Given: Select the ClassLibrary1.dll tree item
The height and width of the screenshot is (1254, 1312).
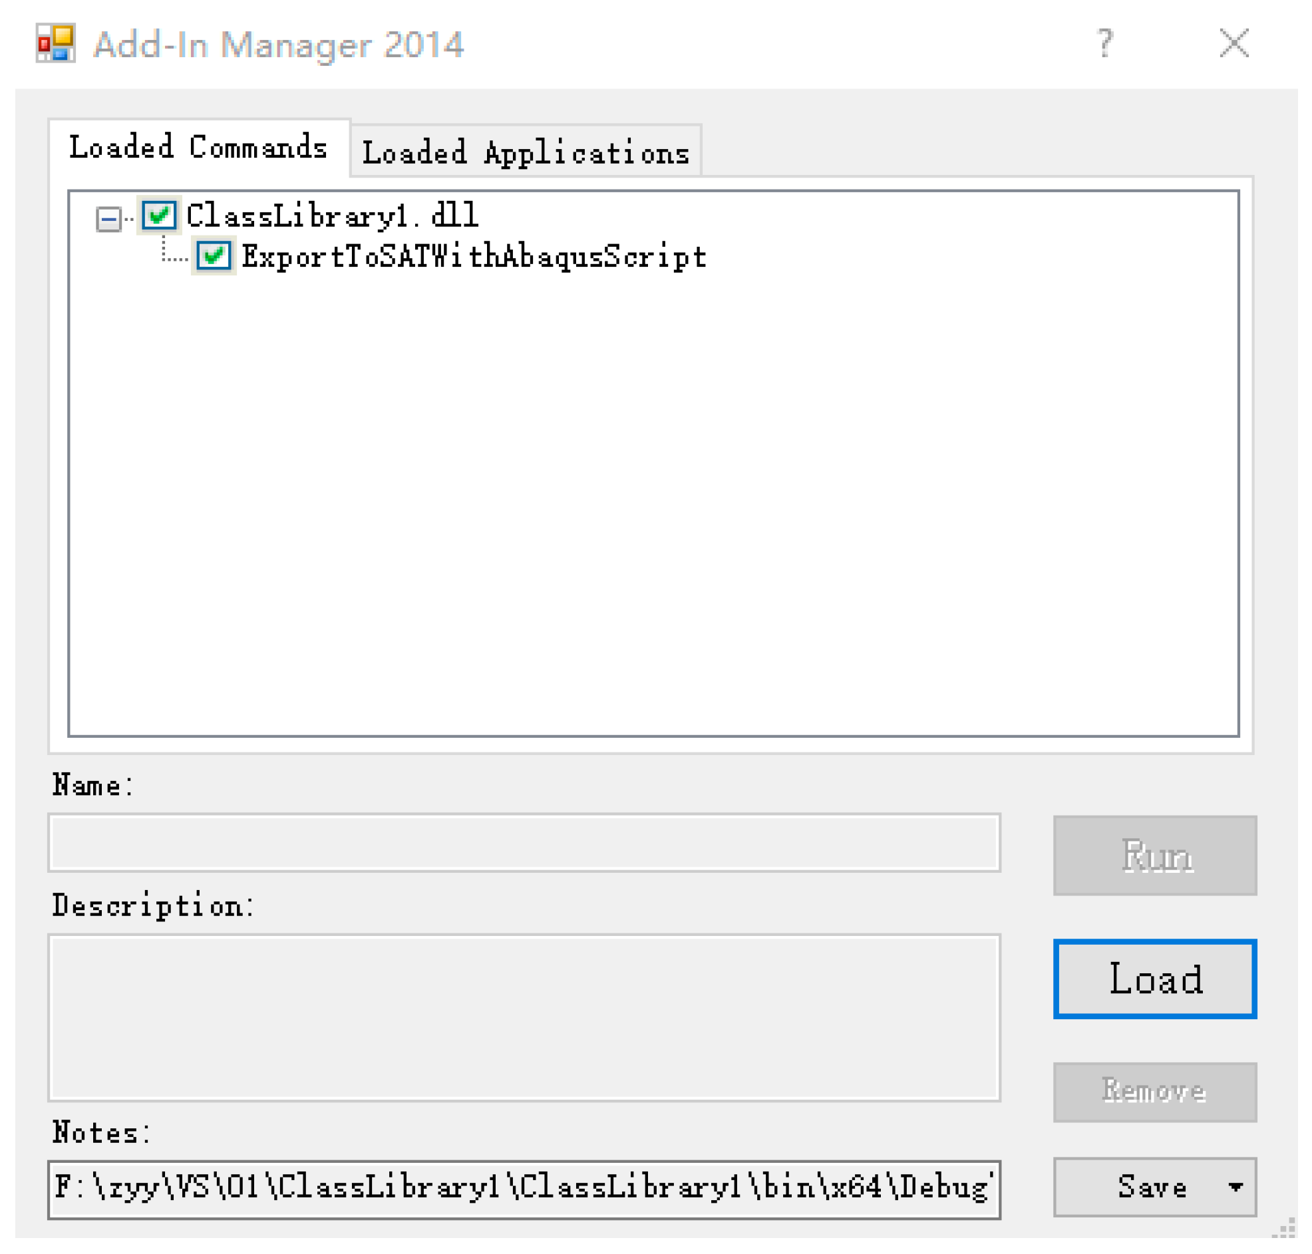Looking at the screenshot, I should pyautogui.click(x=331, y=217).
